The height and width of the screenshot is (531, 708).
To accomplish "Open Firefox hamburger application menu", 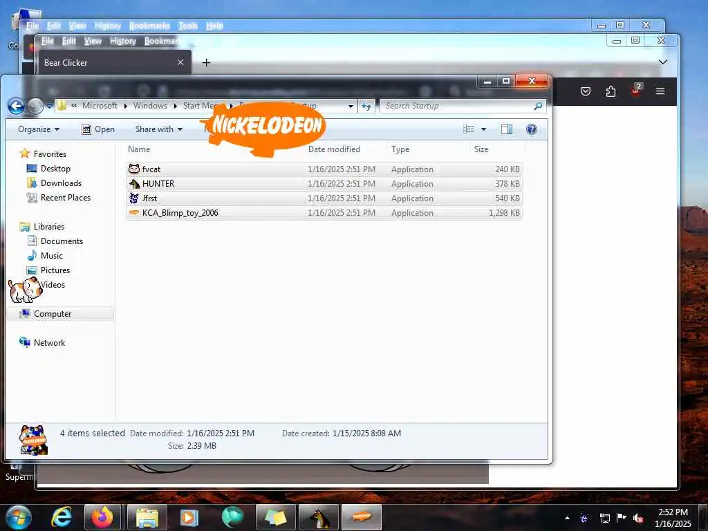I will point(660,91).
